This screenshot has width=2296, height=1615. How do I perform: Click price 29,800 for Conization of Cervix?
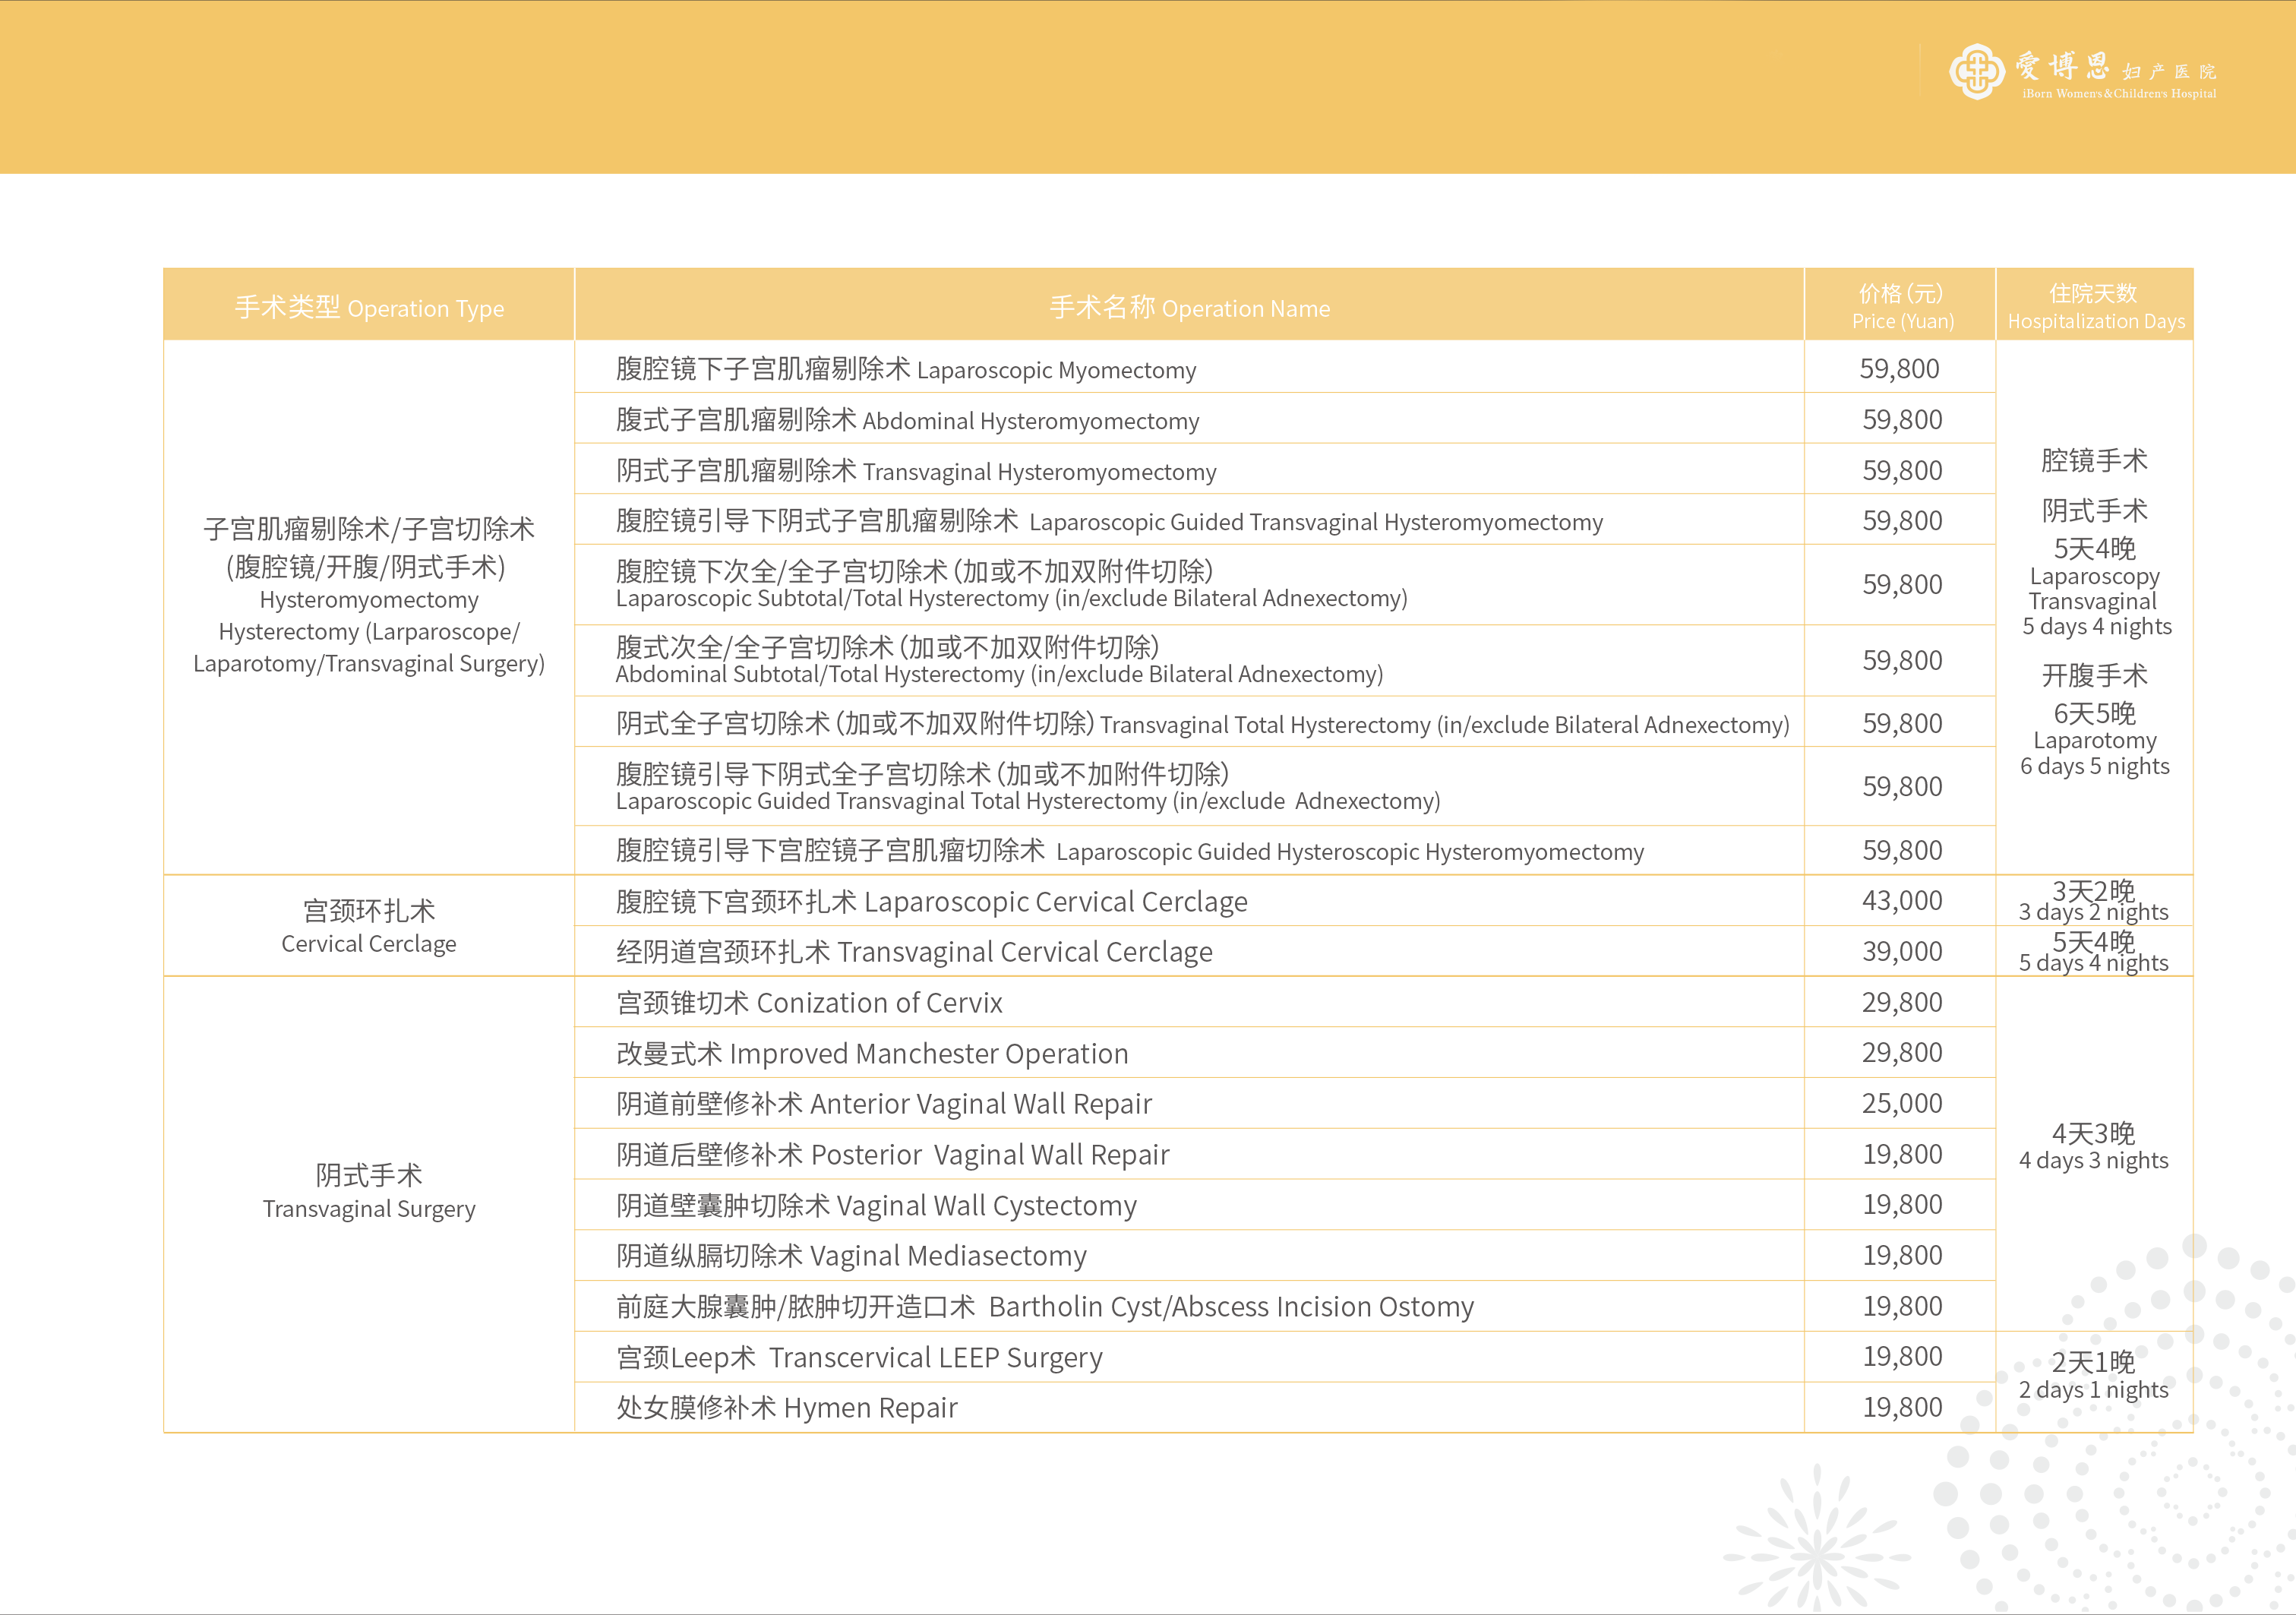pos(1901,1002)
